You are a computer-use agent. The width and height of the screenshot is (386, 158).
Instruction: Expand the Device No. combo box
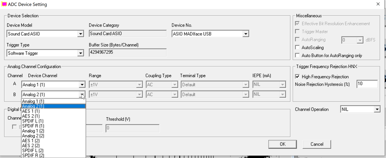pyautogui.click(x=245, y=34)
